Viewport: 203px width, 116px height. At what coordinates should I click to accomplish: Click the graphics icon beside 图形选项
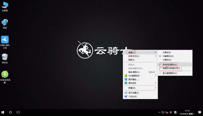[126, 83]
